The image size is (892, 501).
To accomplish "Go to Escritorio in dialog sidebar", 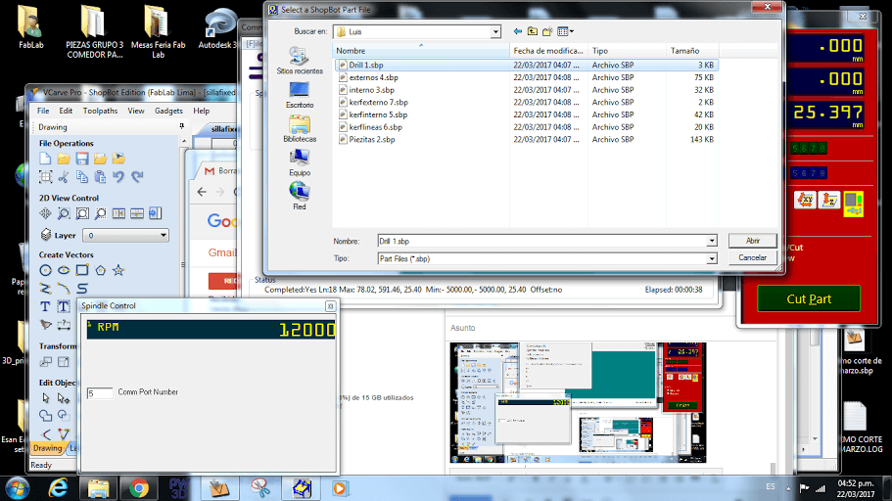I will [x=300, y=95].
